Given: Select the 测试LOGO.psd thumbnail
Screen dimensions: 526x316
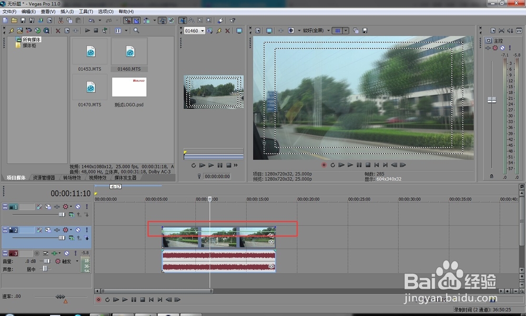Looking at the screenshot, I should click(x=129, y=87).
